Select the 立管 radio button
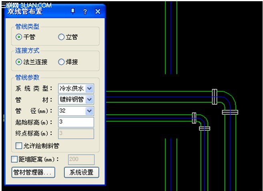The width and height of the screenshot is (263, 191). tap(61, 37)
